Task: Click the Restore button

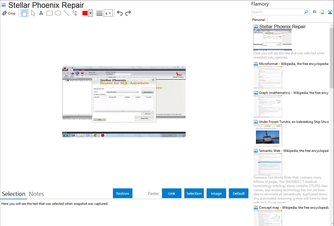Action: (x=123, y=193)
